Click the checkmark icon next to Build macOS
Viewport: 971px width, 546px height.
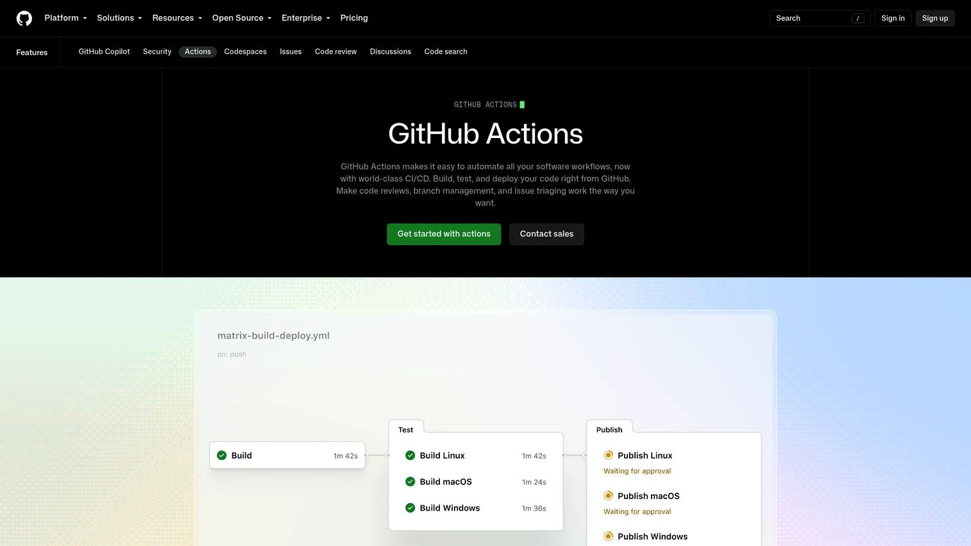(x=410, y=482)
